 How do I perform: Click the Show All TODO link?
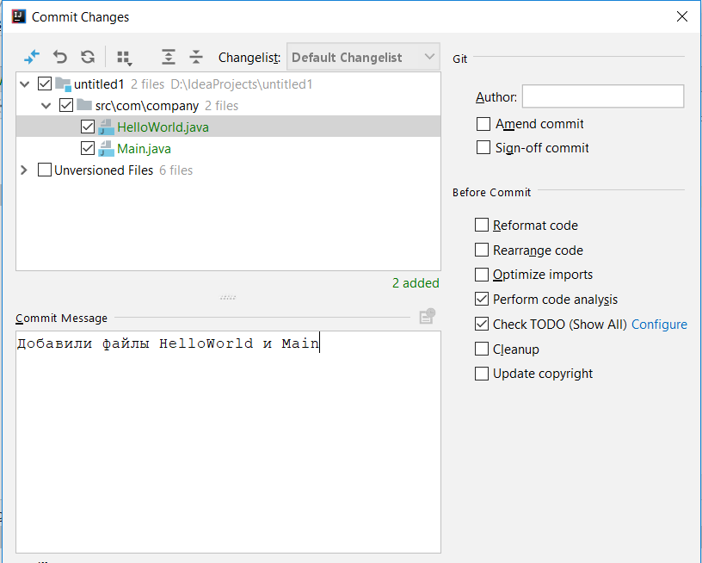point(600,325)
